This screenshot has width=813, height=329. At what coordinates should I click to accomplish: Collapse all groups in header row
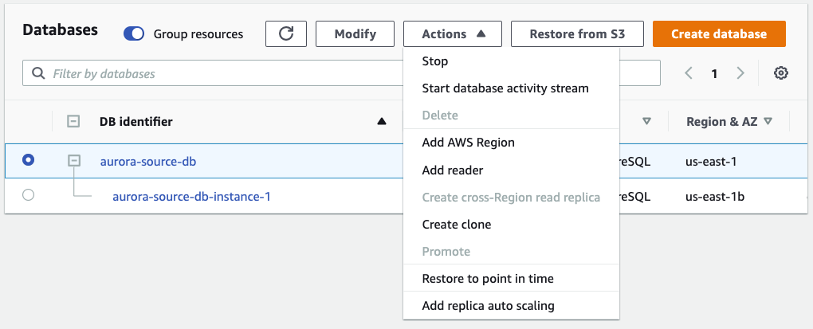pyautogui.click(x=73, y=122)
